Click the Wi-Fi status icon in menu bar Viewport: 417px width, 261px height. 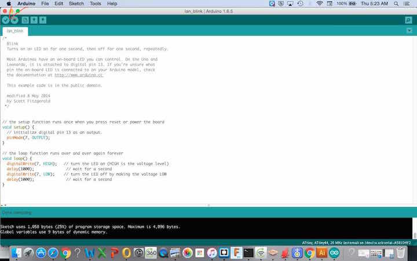coord(319,3)
